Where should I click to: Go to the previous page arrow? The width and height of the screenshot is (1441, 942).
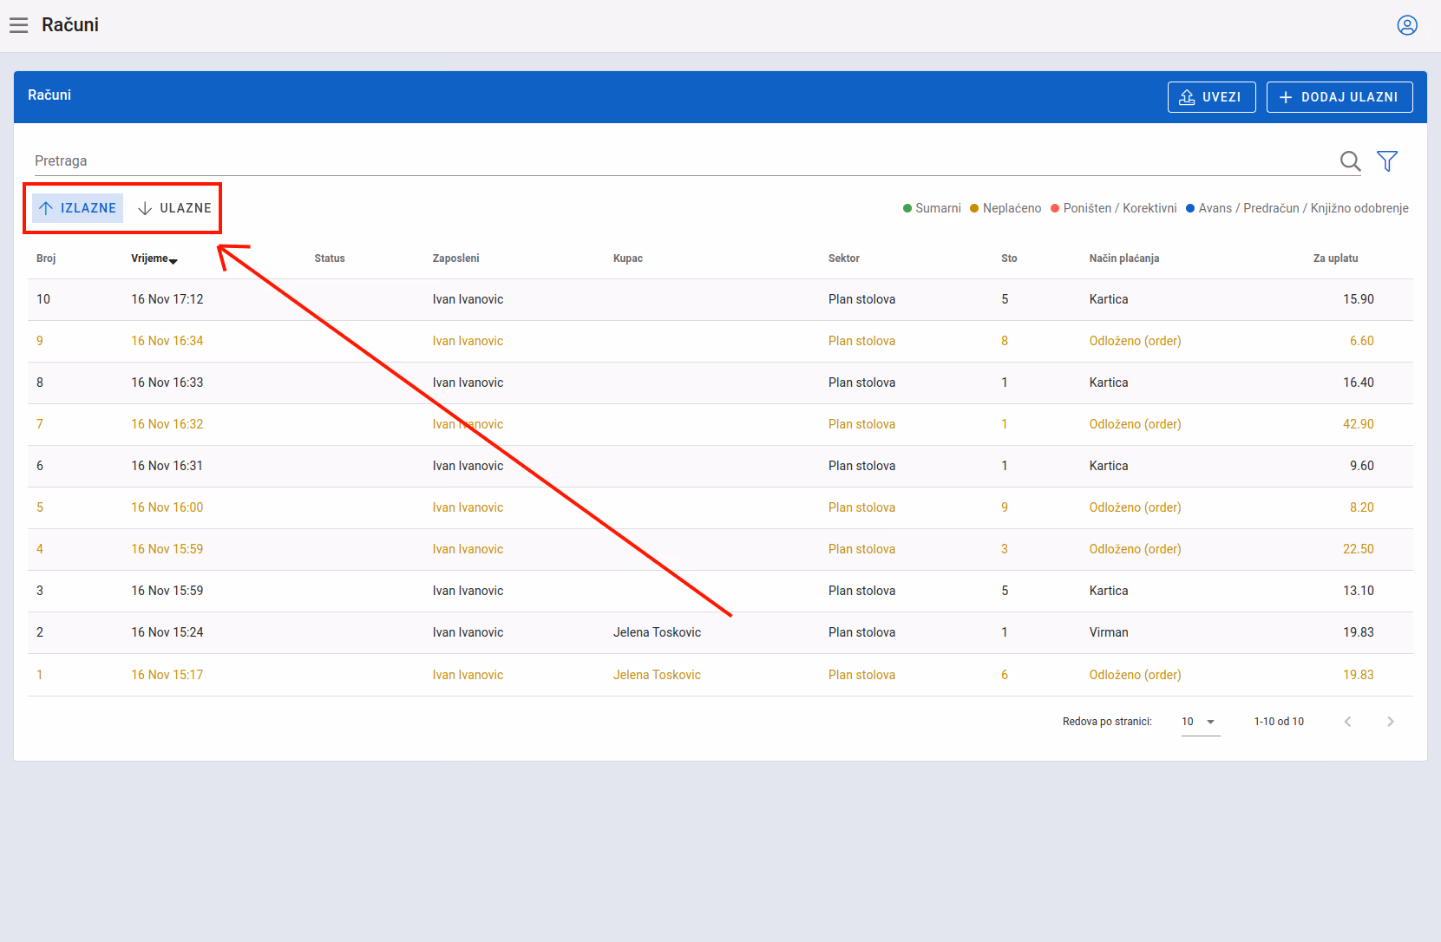click(1347, 722)
